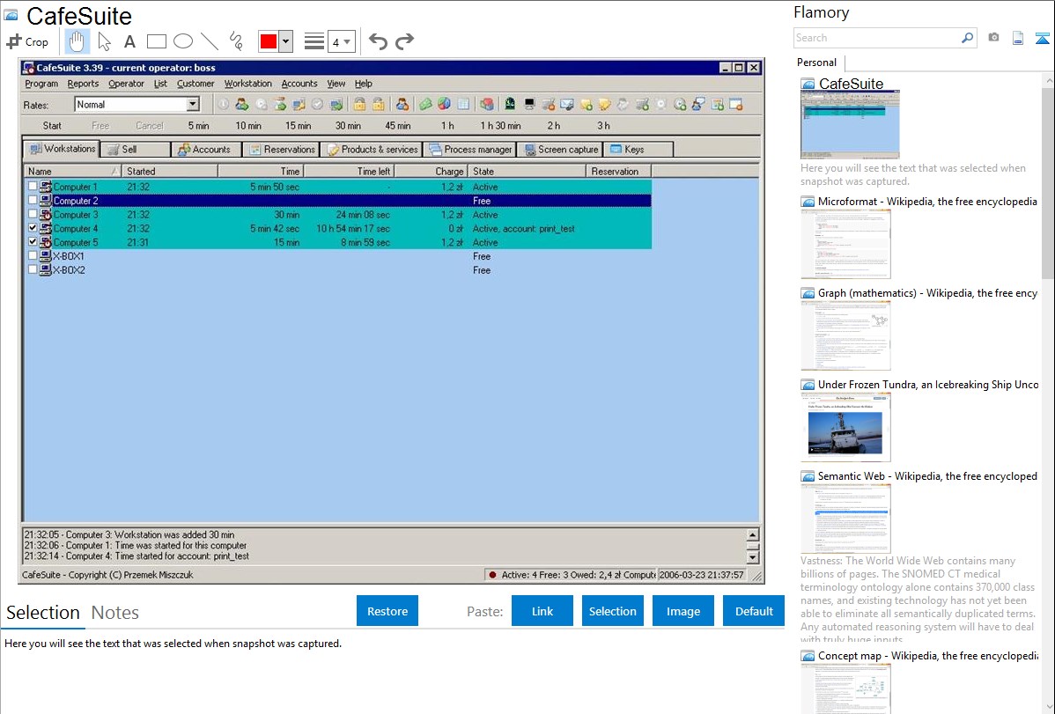Choose the arrow pointer tool

click(x=104, y=41)
